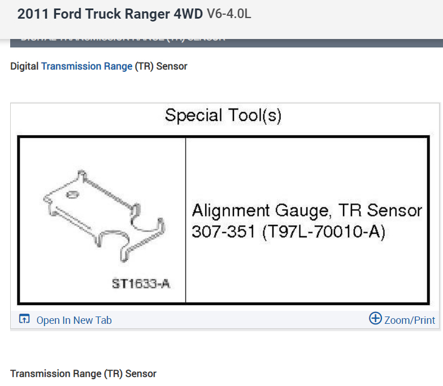Click the image toolbar strip below the table
The width and height of the screenshot is (443, 386).
point(226,320)
